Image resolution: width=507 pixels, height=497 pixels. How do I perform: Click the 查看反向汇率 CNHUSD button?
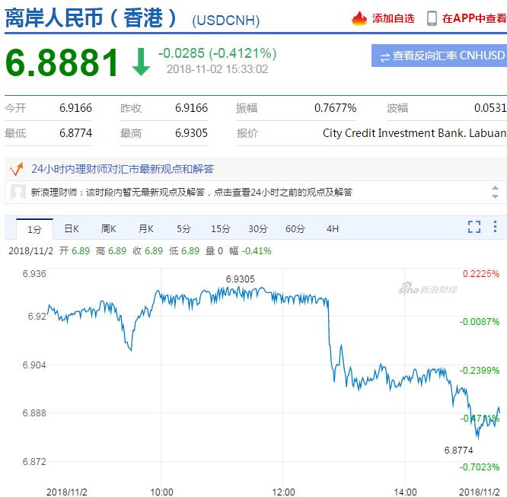click(439, 56)
